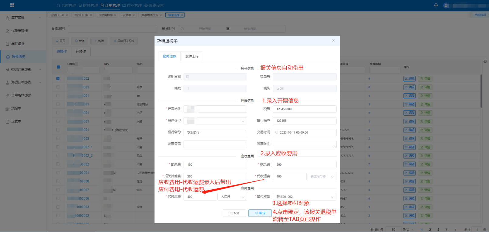Expand 库存管理 in the sidebar

coord(23,18)
